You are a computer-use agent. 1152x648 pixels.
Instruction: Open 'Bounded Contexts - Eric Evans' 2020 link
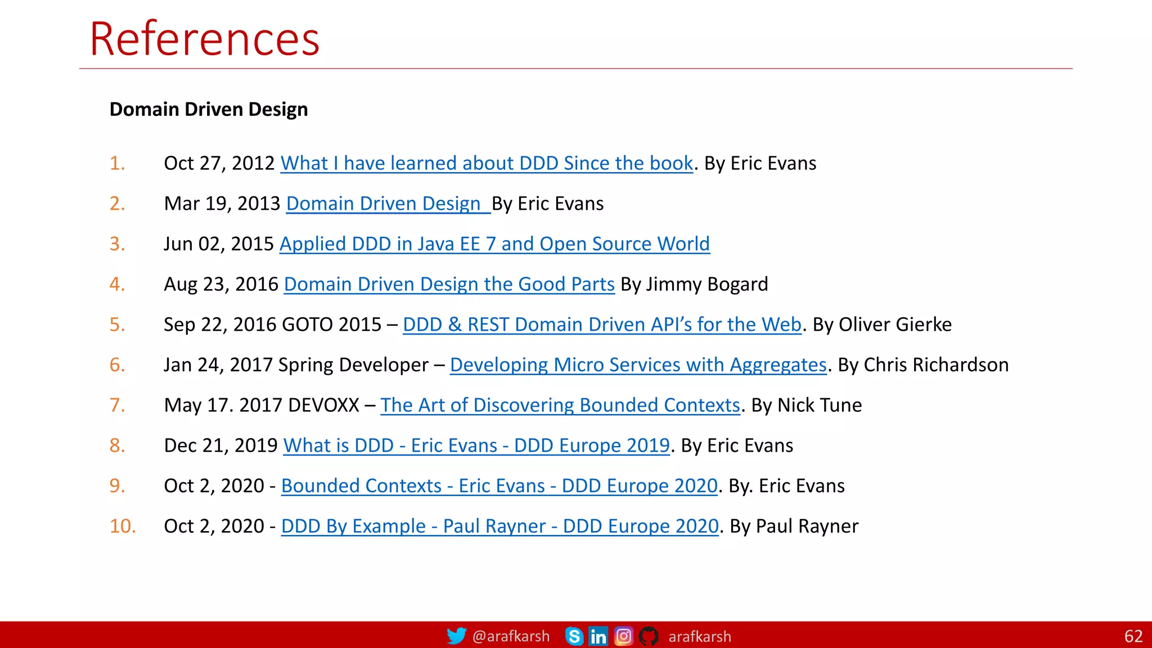[499, 486]
